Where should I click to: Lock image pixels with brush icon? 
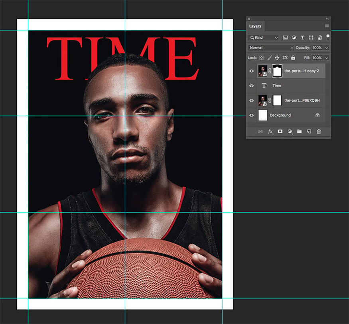(269, 58)
